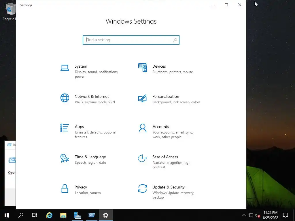Click the Accounts person icon
The image size is (295, 221).
(142, 128)
